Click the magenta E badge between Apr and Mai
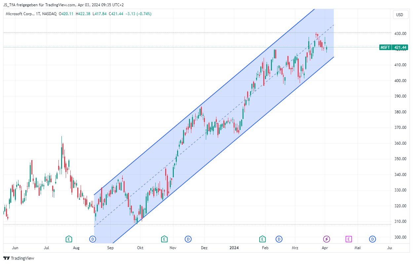The width and height of the screenshot is (413, 264). tap(349, 239)
